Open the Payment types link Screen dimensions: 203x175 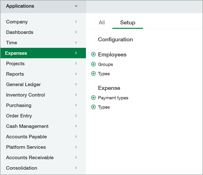(113, 98)
